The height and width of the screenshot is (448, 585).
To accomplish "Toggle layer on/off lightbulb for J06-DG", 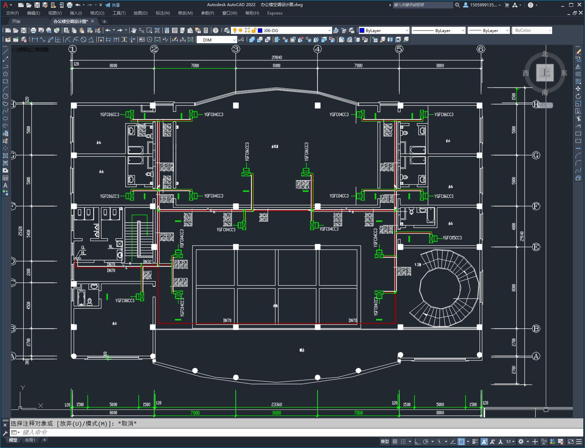I will point(235,30).
